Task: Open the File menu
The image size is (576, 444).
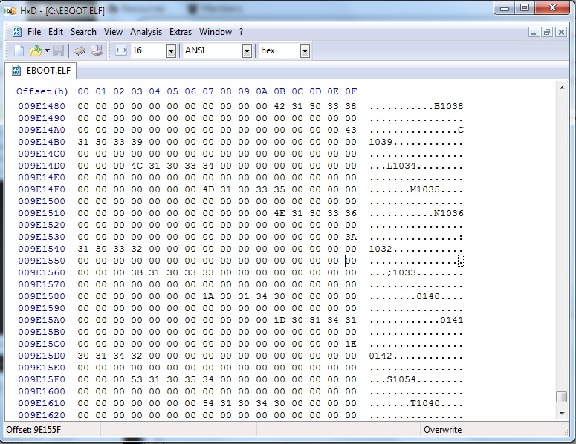Action: [34, 32]
